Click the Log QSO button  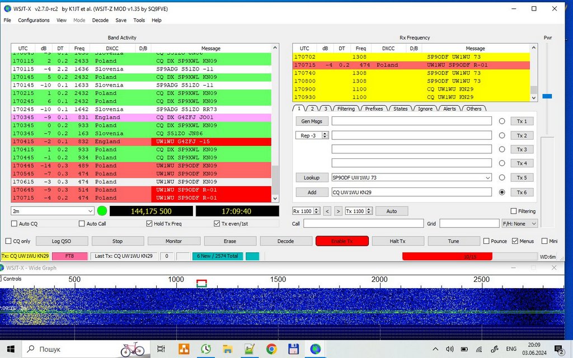pos(62,241)
